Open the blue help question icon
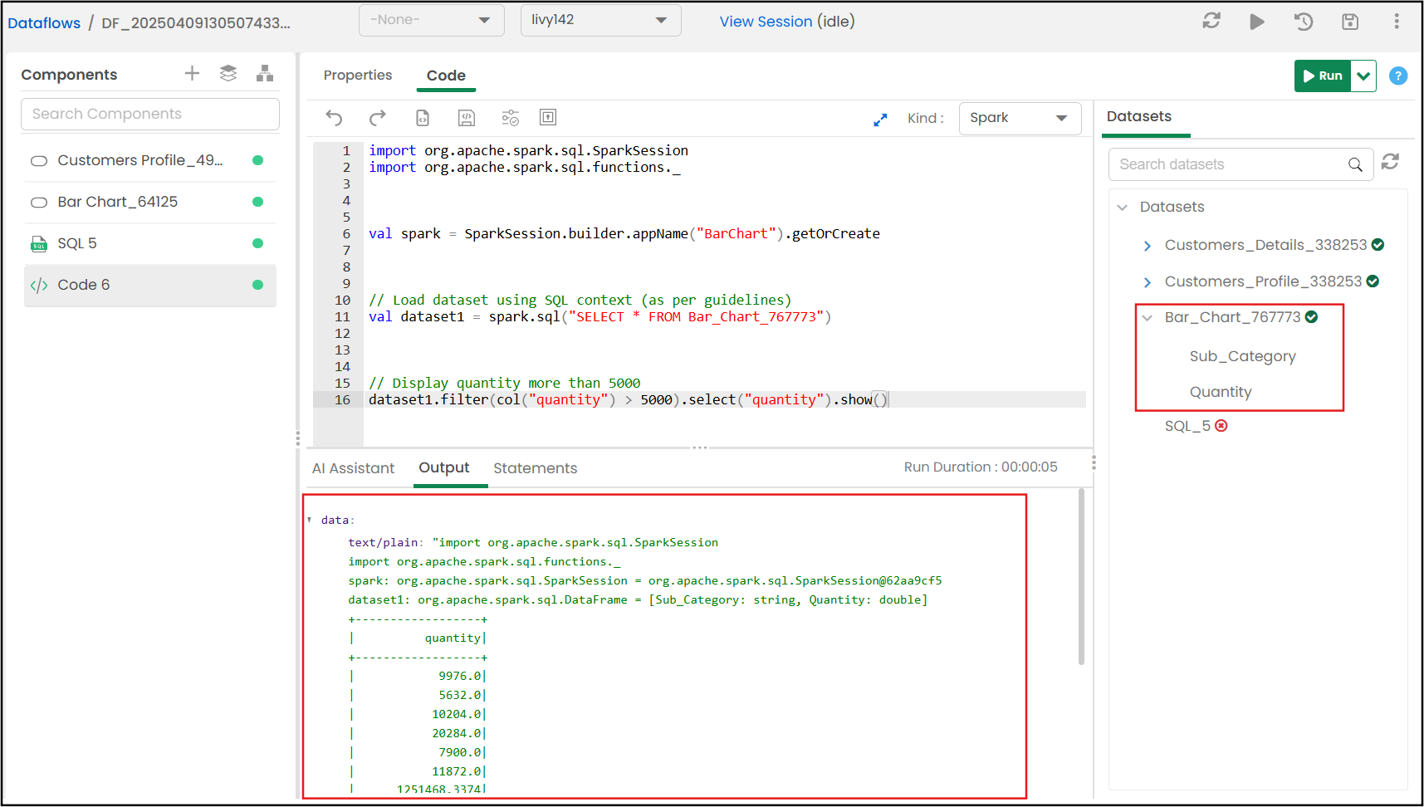The width and height of the screenshot is (1424, 807). coord(1398,76)
